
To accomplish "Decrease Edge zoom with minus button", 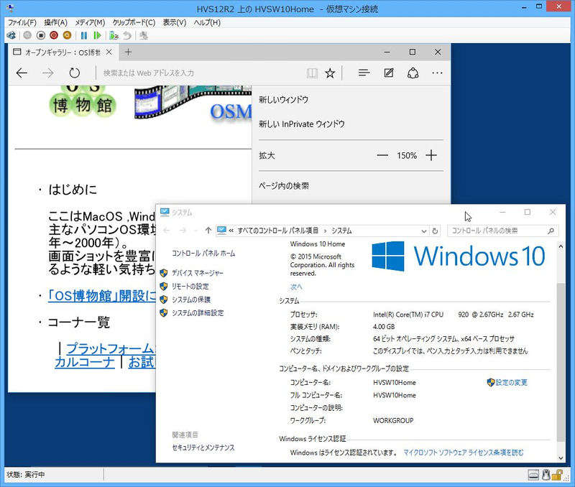I will (382, 155).
